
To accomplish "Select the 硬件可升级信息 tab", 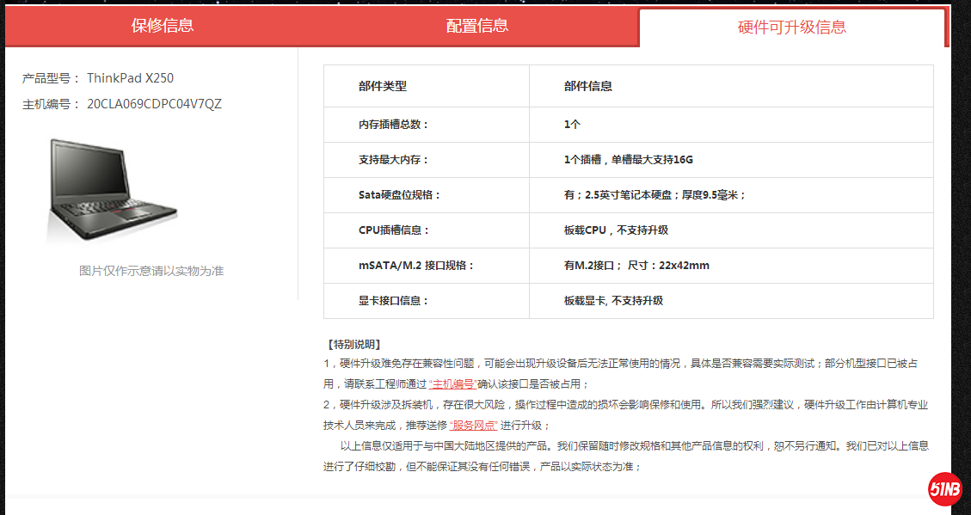I will pyautogui.click(x=791, y=28).
